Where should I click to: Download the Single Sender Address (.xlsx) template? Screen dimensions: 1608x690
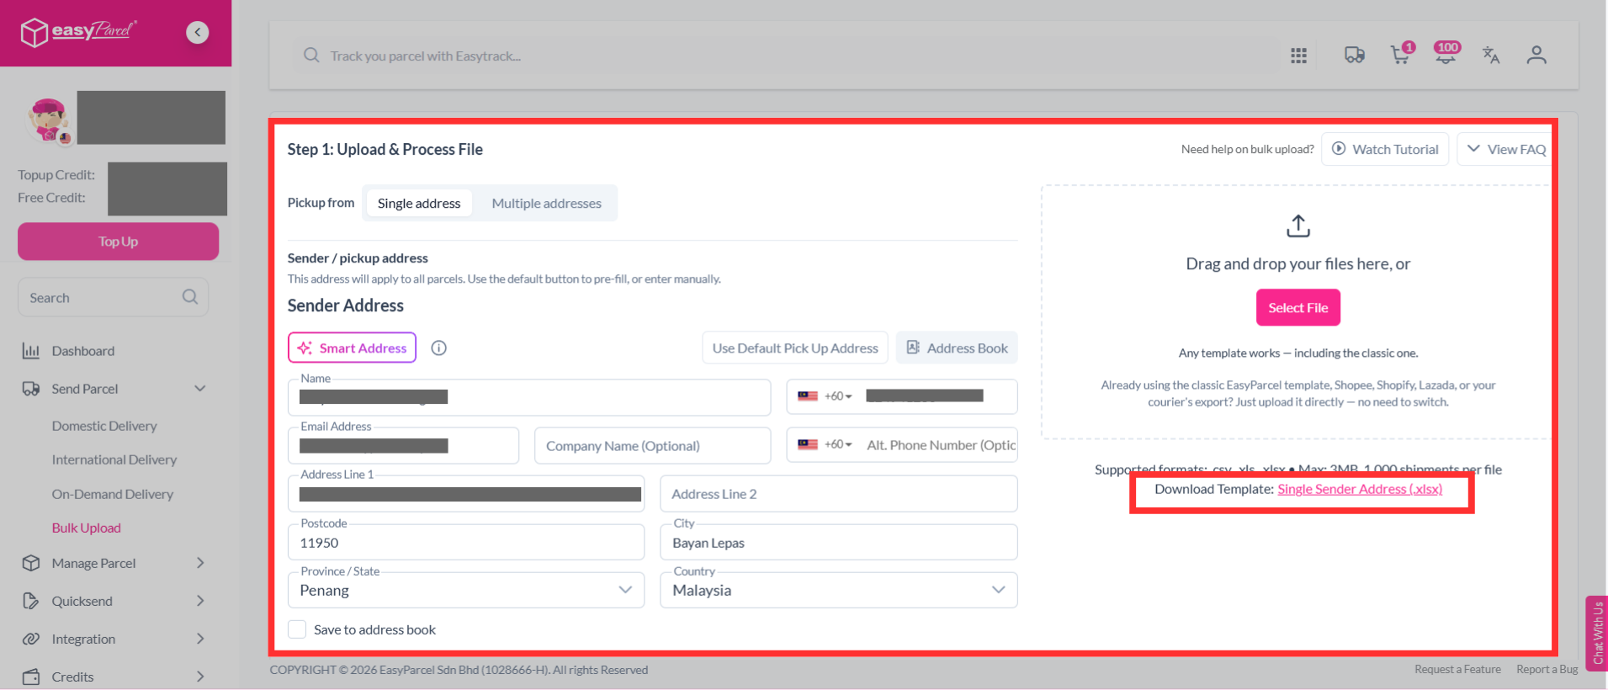click(1360, 489)
